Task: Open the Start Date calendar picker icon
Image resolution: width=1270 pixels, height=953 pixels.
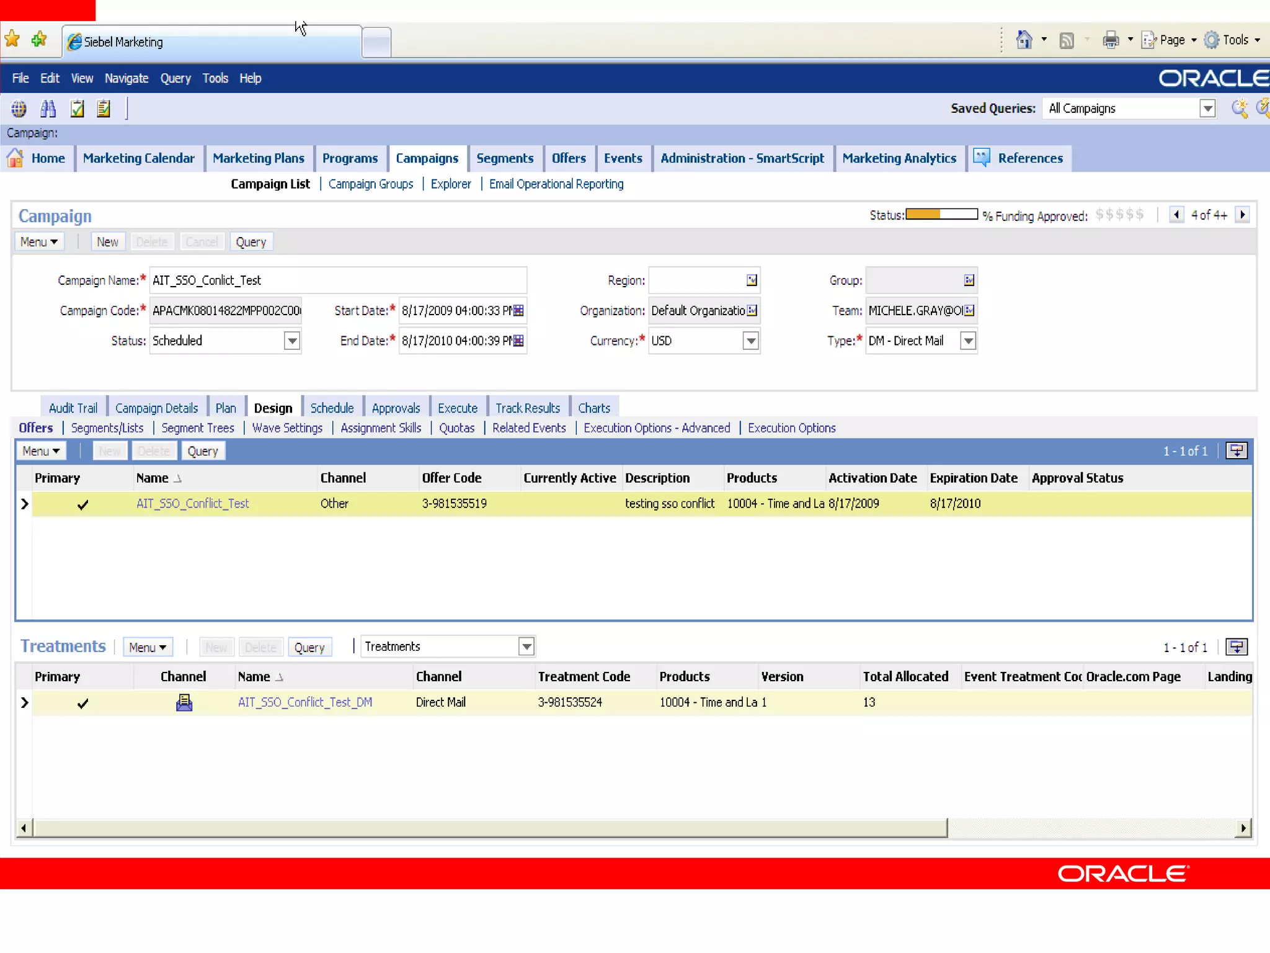Action: [x=518, y=310]
